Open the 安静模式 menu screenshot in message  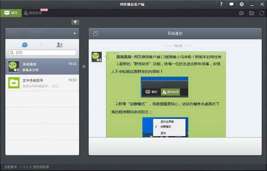coord(165,127)
